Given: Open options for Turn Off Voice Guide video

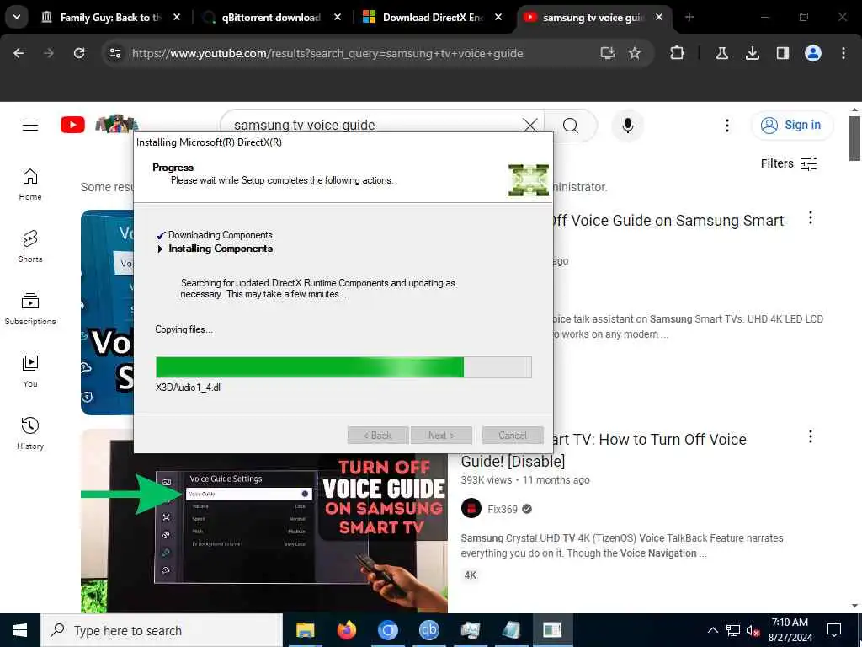Looking at the screenshot, I should [811, 436].
